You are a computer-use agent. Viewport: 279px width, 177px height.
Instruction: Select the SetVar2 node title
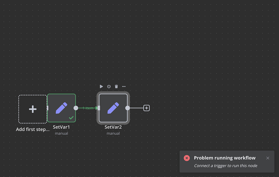point(113,127)
